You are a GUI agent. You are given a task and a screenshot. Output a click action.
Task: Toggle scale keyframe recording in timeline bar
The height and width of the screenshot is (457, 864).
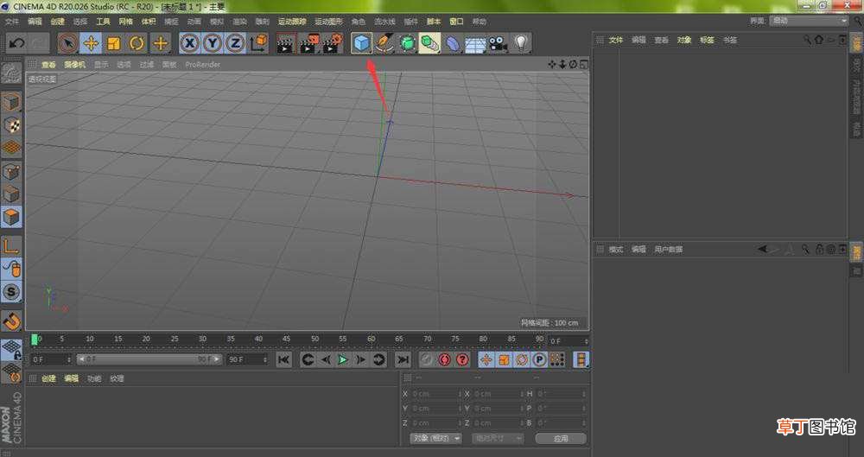tap(504, 360)
